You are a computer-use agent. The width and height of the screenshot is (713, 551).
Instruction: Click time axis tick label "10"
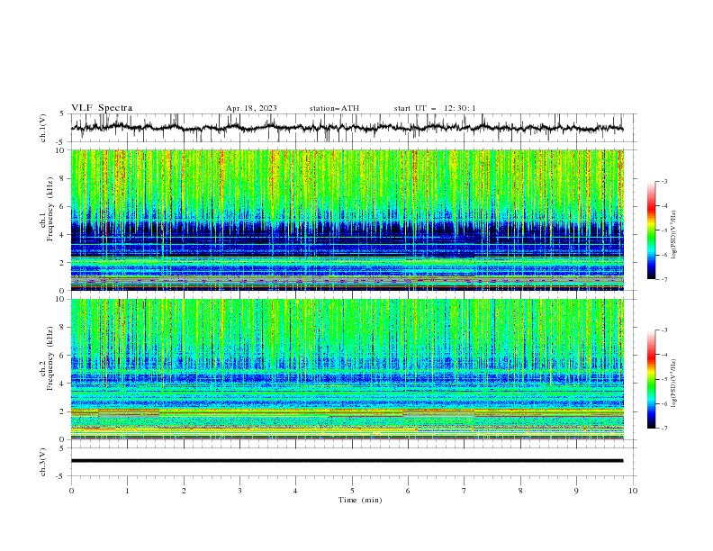pyautogui.click(x=633, y=491)
